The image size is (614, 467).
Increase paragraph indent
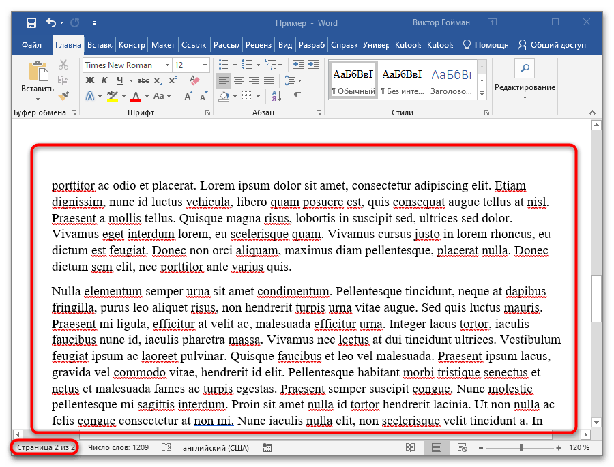[314, 65]
